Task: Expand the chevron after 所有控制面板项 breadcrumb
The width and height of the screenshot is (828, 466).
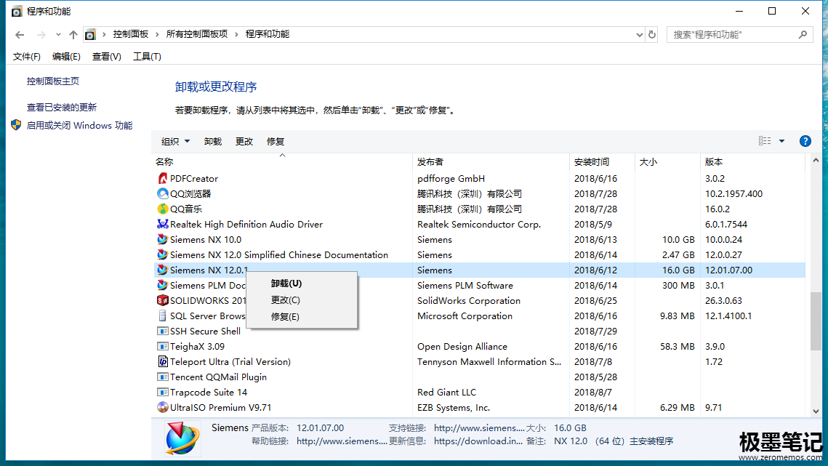Action: (236, 34)
